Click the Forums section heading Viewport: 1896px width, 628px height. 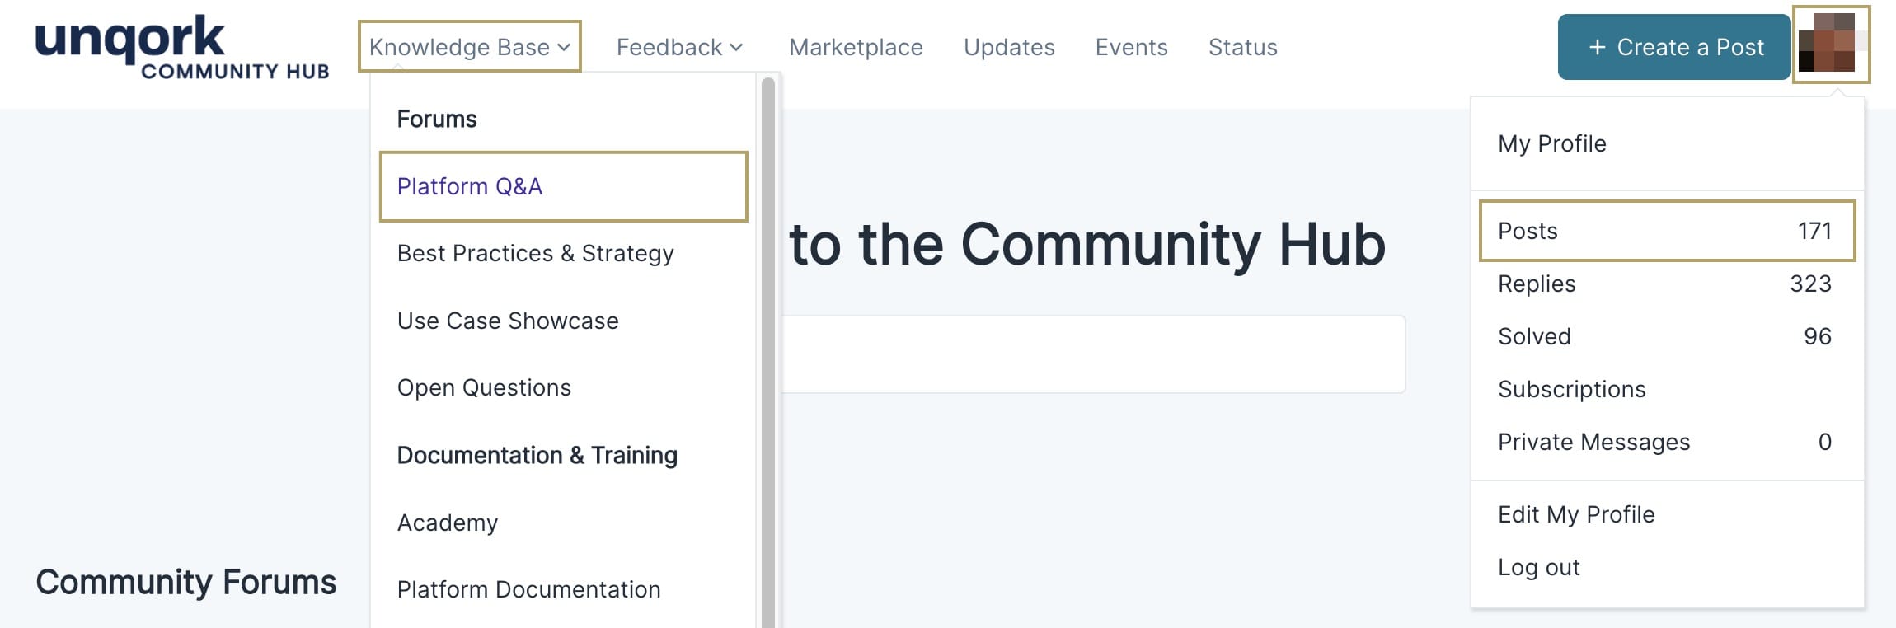pos(437,119)
